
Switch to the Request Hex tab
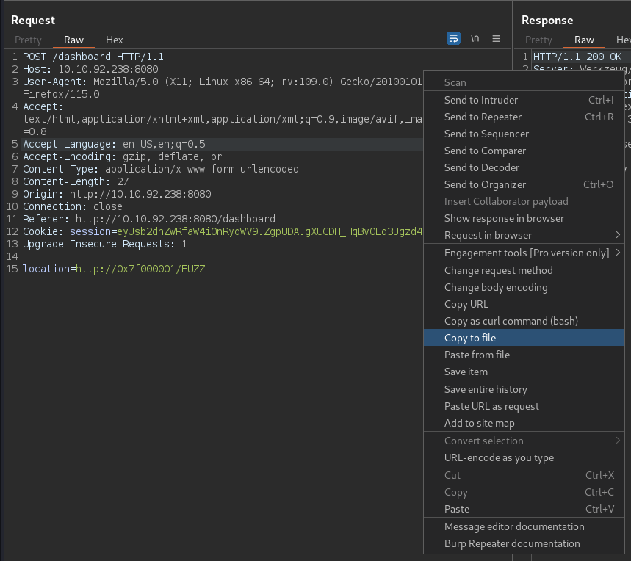tap(115, 40)
